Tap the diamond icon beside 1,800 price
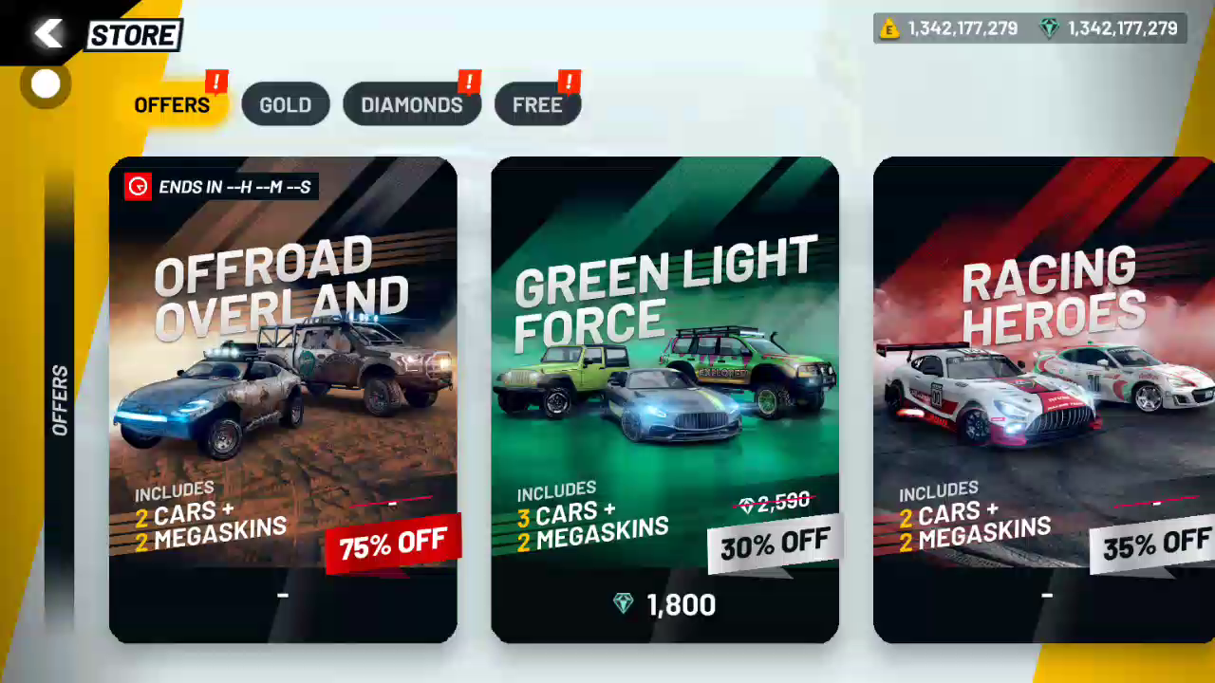This screenshot has width=1215, height=683. [624, 604]
